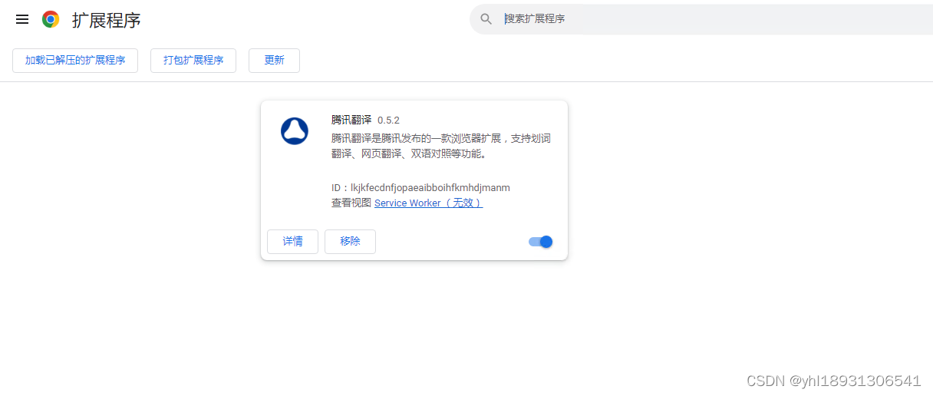Open the Service Worker（无效）link
This screenshot has width=933, height=396.
(428, 203)
